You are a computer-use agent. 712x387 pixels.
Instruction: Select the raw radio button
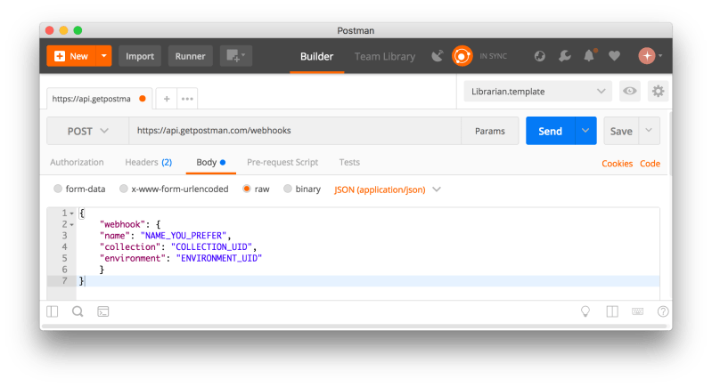247,189
